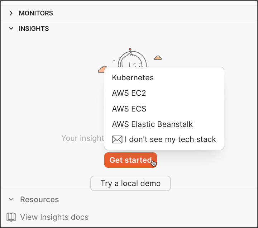Click the book icon beside Insights docs
The image size is (258, 228).
pyautogui.click(x=11, y=217)
